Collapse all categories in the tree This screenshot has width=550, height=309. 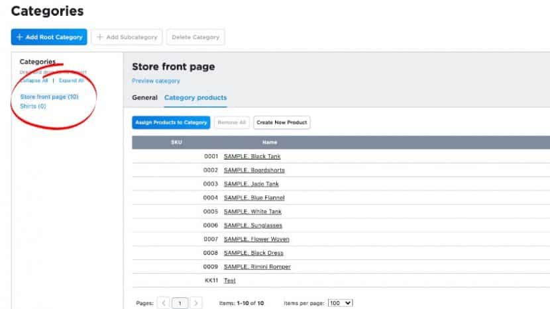[34, 80]
